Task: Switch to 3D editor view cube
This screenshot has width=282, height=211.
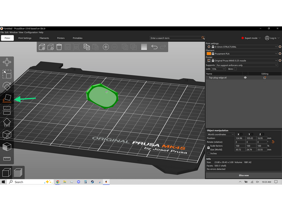Action: 7,173
